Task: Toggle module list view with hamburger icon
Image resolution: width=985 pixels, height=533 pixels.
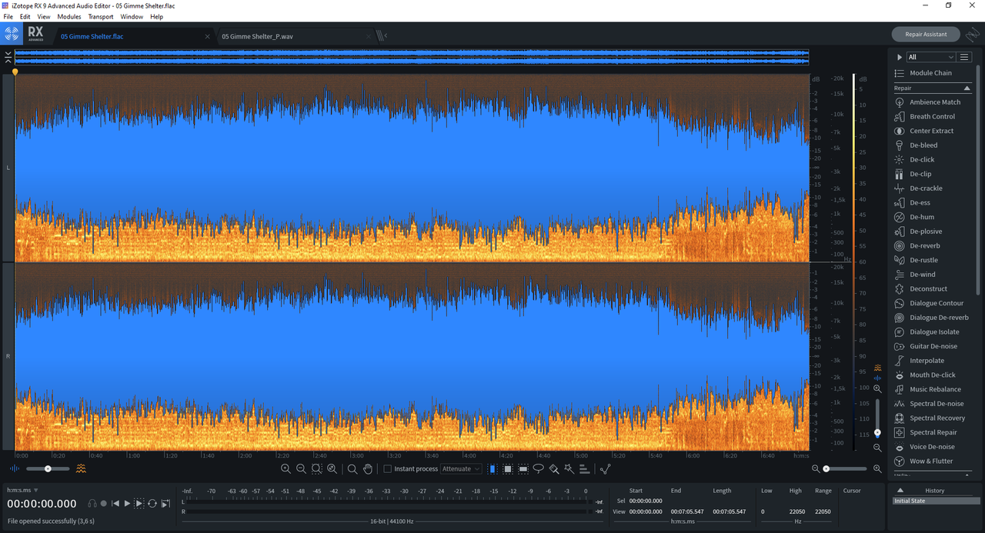Action: [x=964, y=57]
